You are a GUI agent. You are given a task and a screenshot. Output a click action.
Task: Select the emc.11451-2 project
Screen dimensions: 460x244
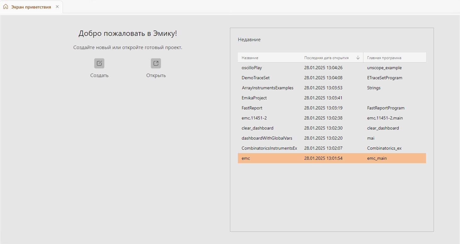254,118
